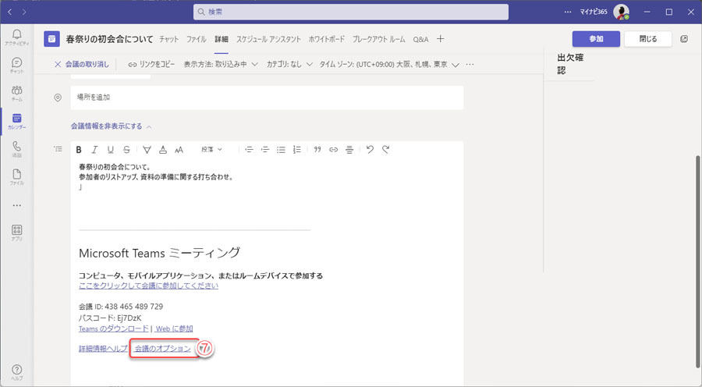Go back with the left arrow
This screenshot has width=702, height=387.
10,12
